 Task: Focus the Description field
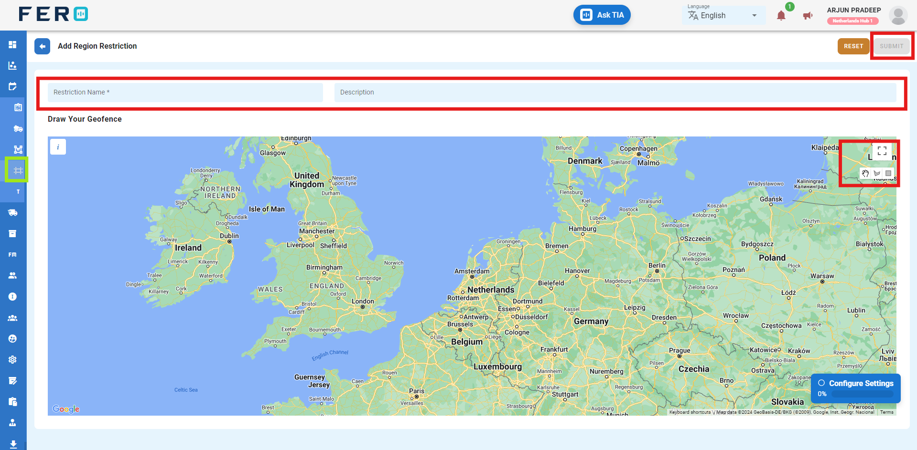615,93
